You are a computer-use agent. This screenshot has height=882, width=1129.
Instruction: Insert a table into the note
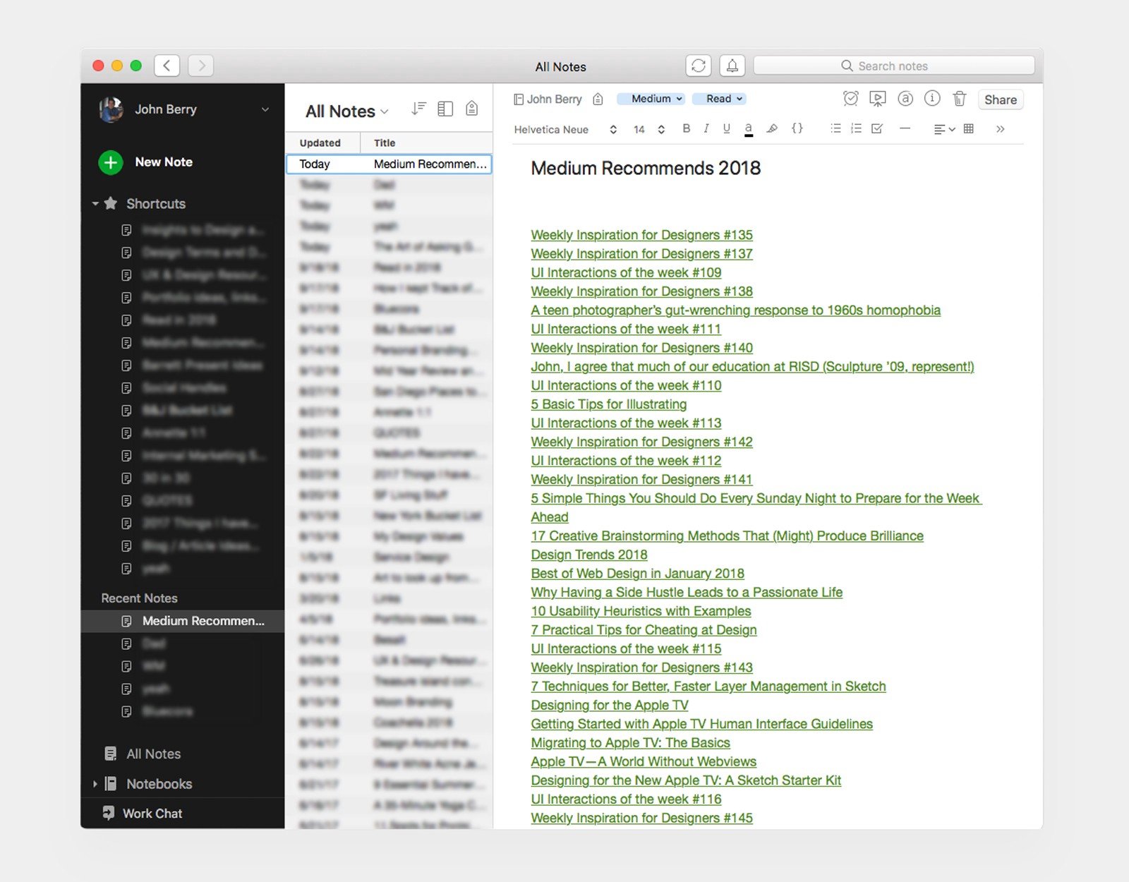click(x=969, y=129)
